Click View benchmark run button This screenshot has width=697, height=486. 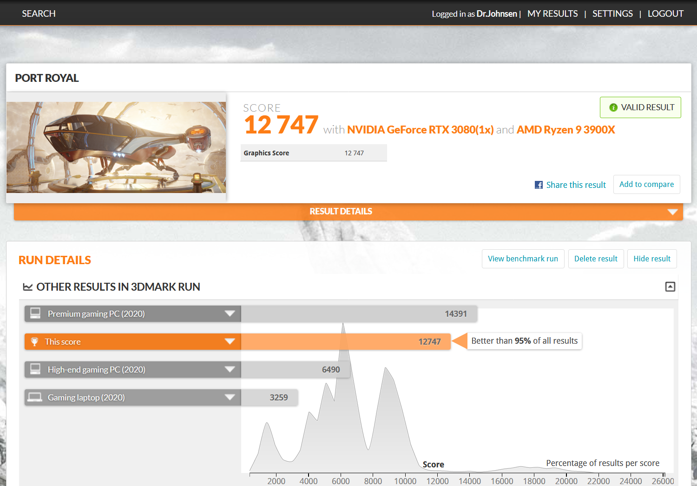pyautogui.click(x=523, y=259)
